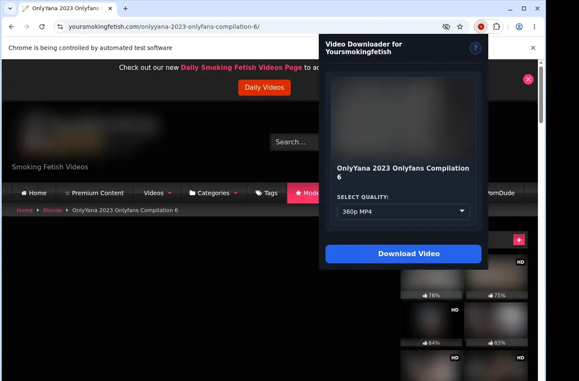Open the Tags nav item
The image size is (579, 381).
click(x=267, y=193)
